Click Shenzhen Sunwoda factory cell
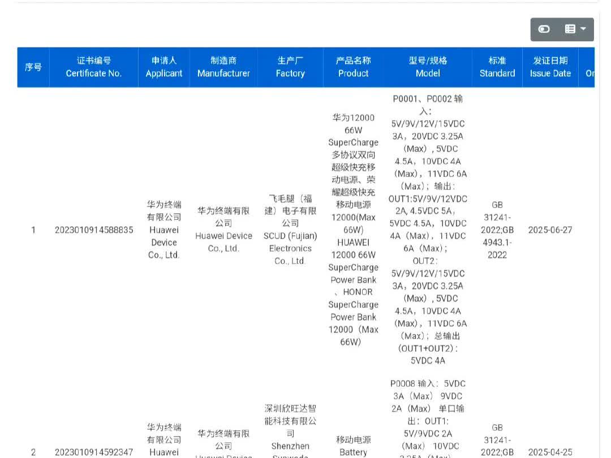The width and height of the screenshot is (611, 458). (x=290, y=431)
